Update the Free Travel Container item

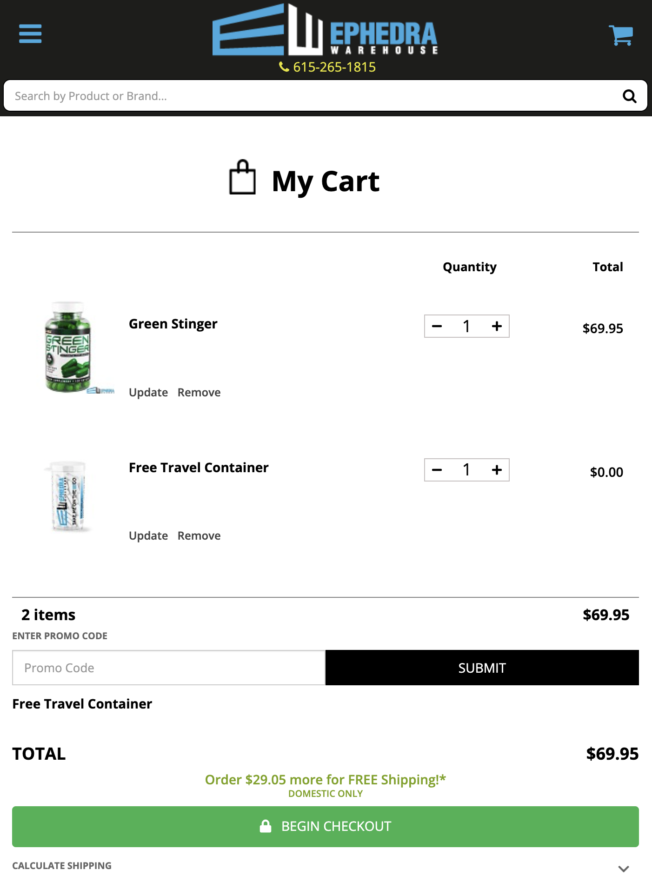click(148, 535)
